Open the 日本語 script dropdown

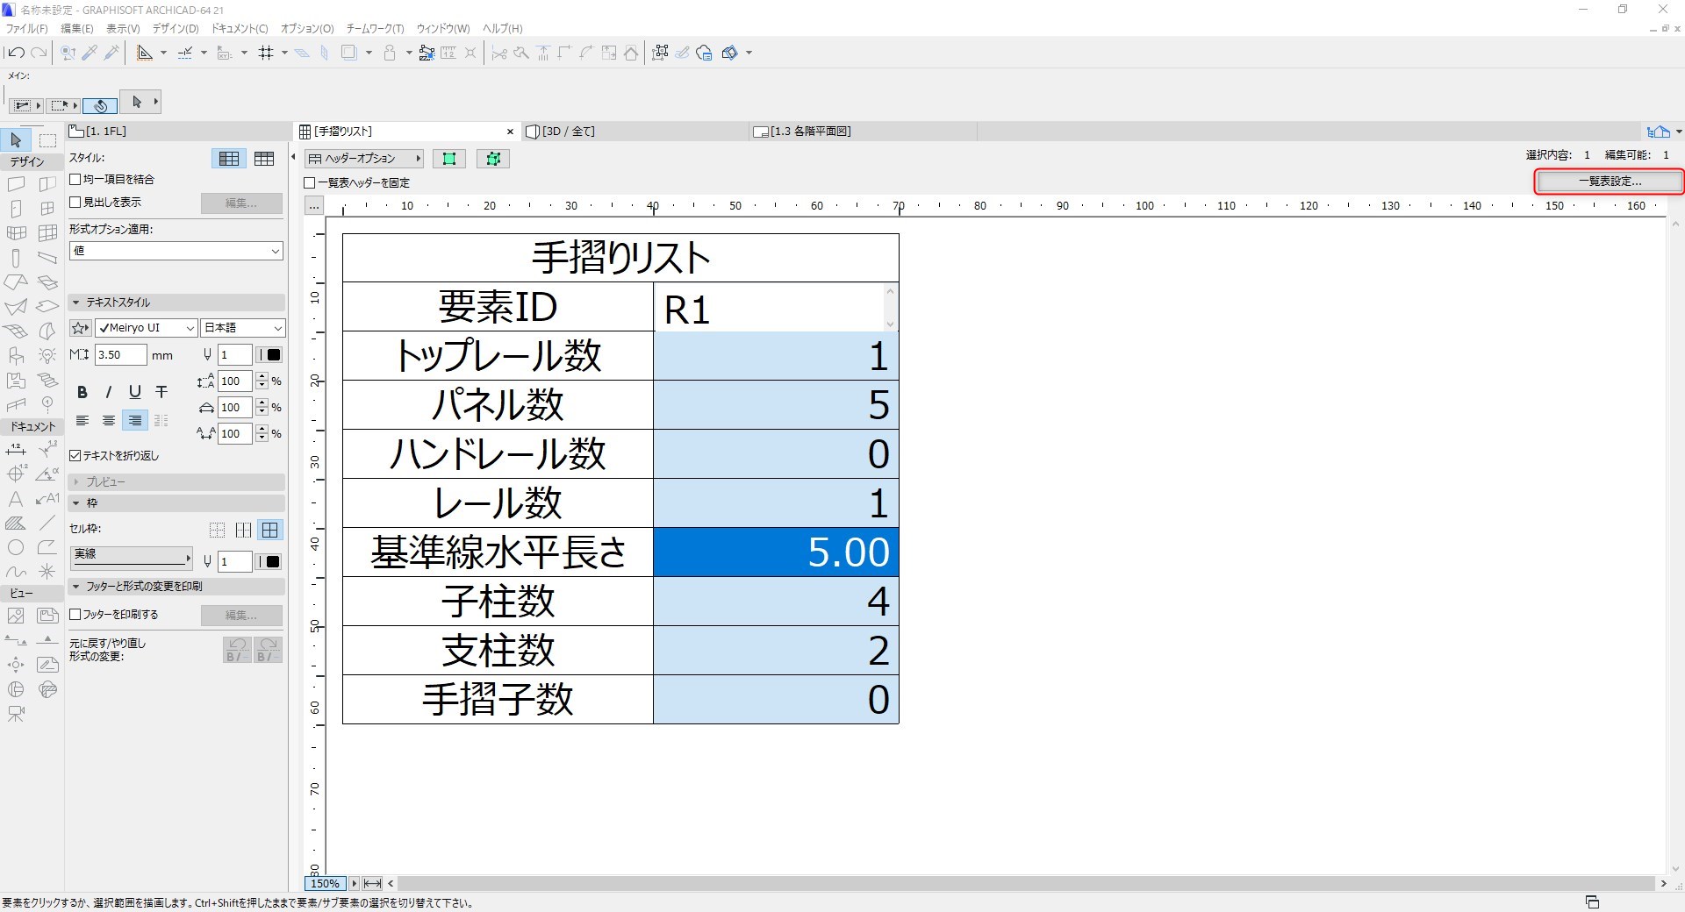coord(243,328)
